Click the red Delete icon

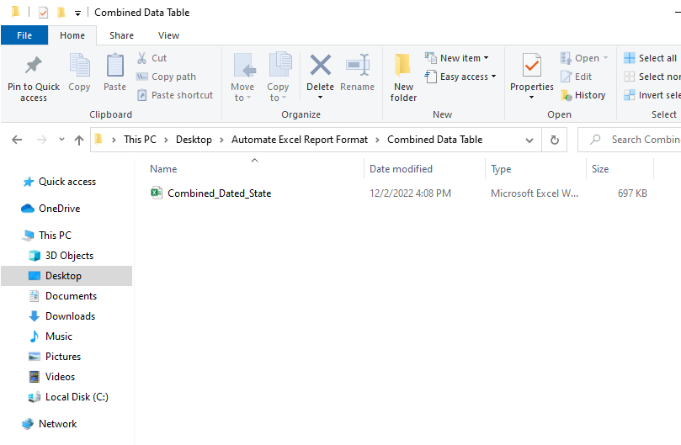(x=321, y=65)
